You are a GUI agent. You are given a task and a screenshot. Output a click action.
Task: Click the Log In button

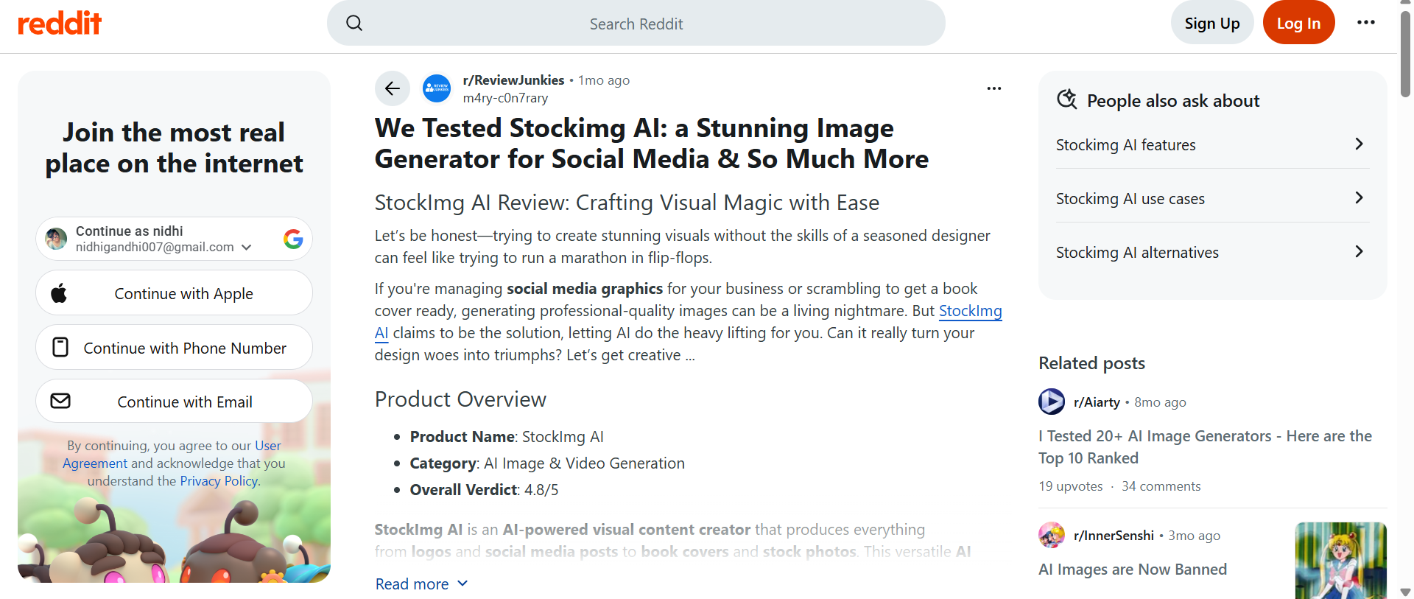1298,23
